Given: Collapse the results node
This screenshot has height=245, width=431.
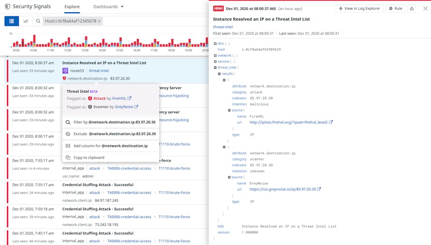Looking at the screenshot, I should click(219, 74).
